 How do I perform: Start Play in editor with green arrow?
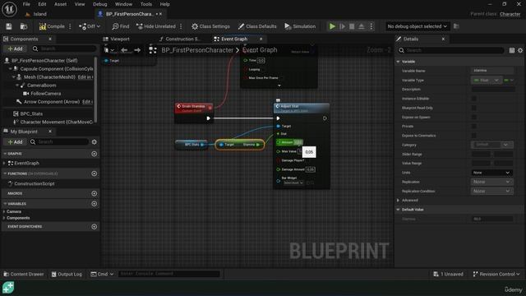332,26
